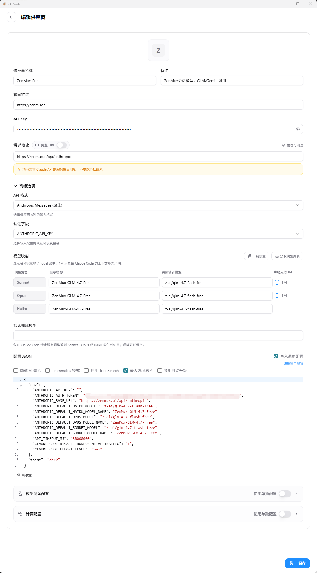317x573 pixels.
Task: Reveal API key with eye icon
Action: coord(298,129)
